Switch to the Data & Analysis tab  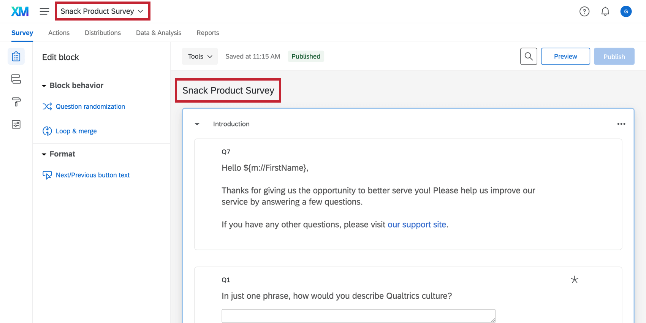pos(158,33)
